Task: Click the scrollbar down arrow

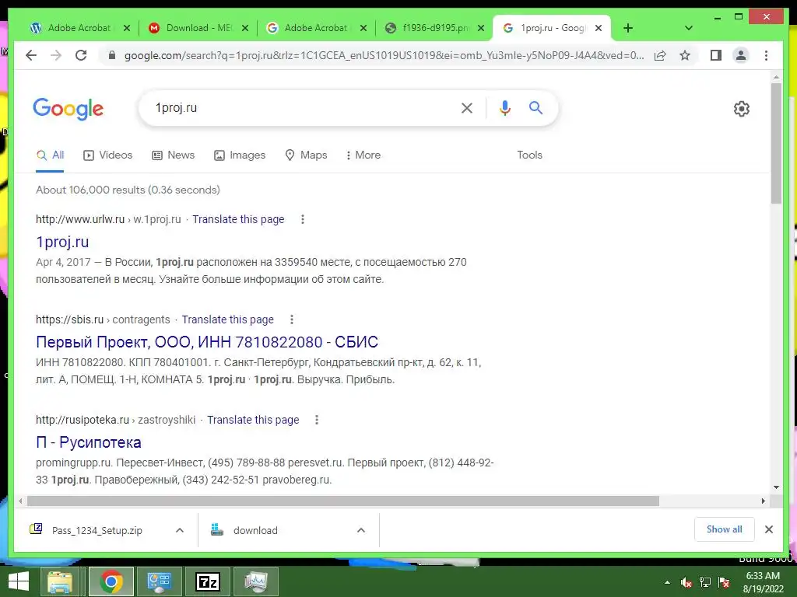Action: pyautogui.click(x=776, y=487)
